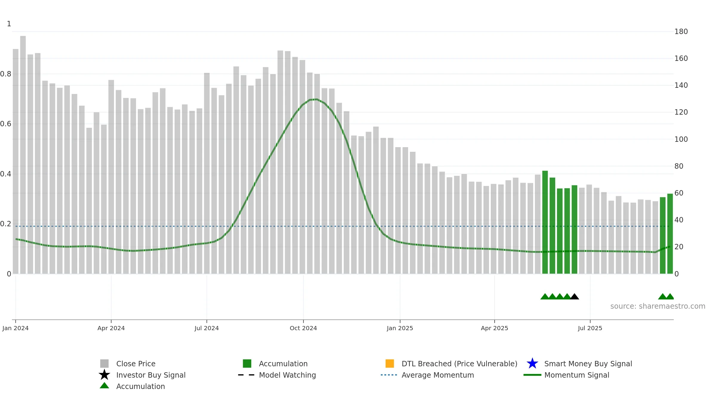The width and height of the screenshot is (716, 403).
Task: Click the black Investor Buy Signal star
Action: [104, 375]
